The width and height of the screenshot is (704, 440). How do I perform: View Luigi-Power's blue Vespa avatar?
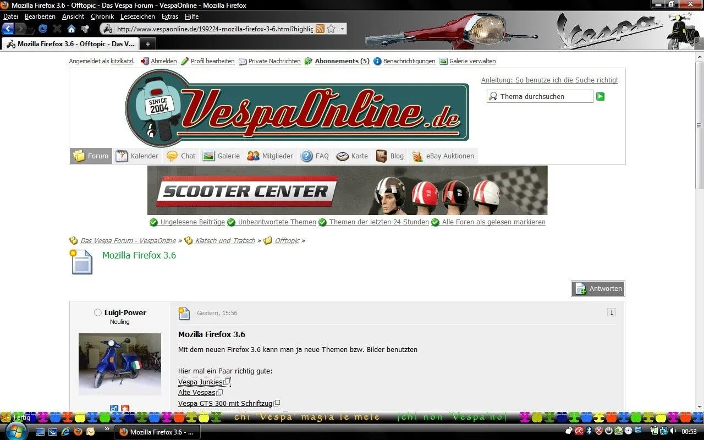[120, 364]
